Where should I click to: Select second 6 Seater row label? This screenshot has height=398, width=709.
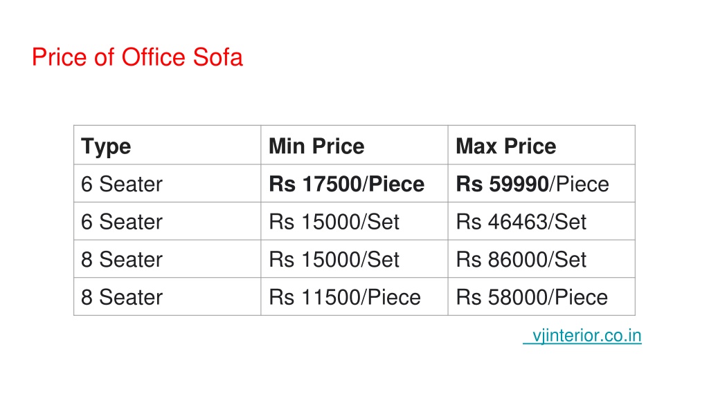coord(122,222)
